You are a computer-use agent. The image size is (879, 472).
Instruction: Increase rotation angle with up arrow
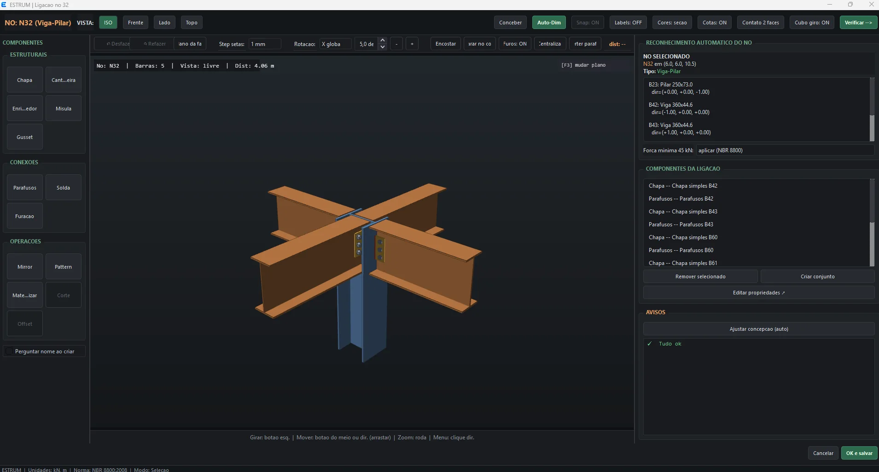(383, 41)
